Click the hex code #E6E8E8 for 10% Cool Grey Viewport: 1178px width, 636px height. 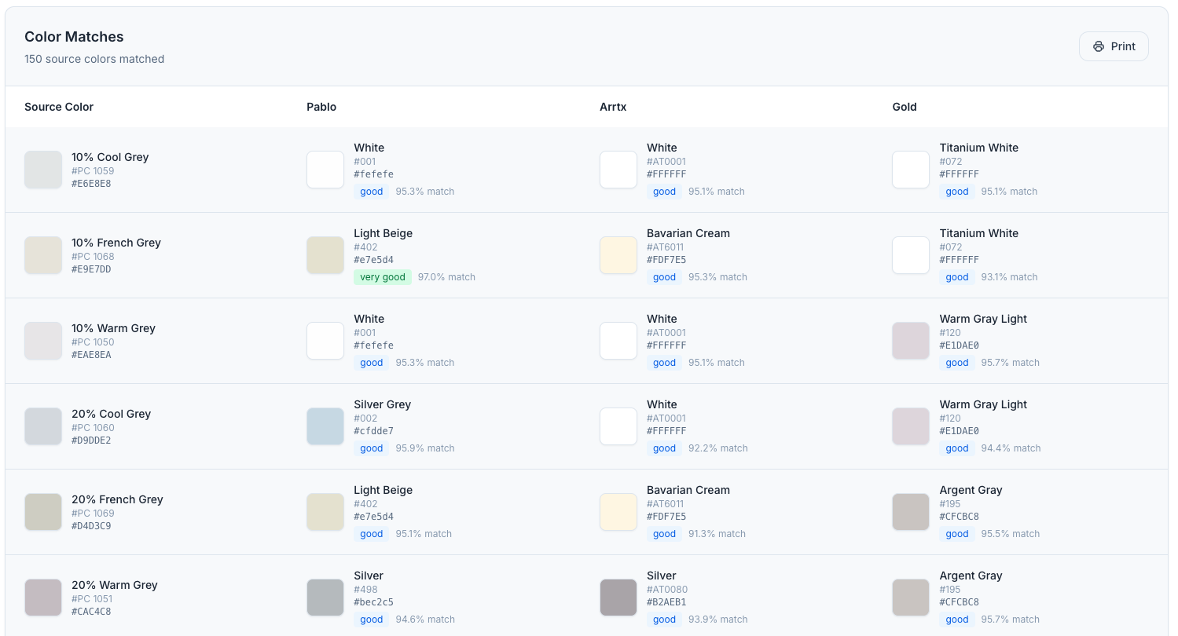(x=91, y=183)
